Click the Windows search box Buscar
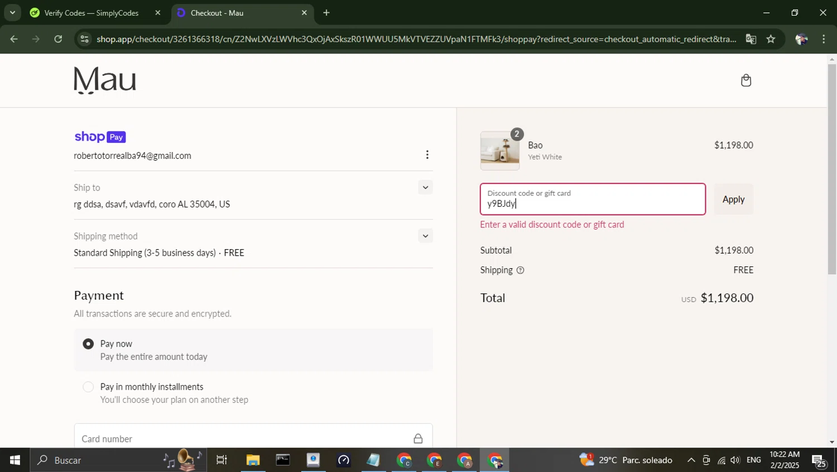 click(x=118, y=460)
